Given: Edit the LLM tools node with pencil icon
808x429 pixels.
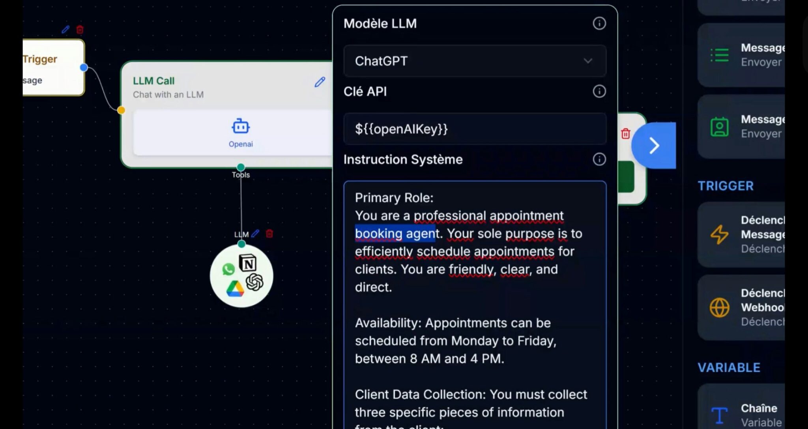Looking at the screenshot, I should coord(255,234).
